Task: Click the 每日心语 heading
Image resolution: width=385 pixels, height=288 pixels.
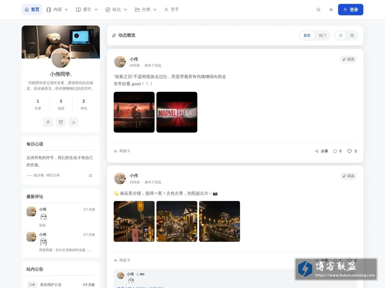Action: coord(35,144)
